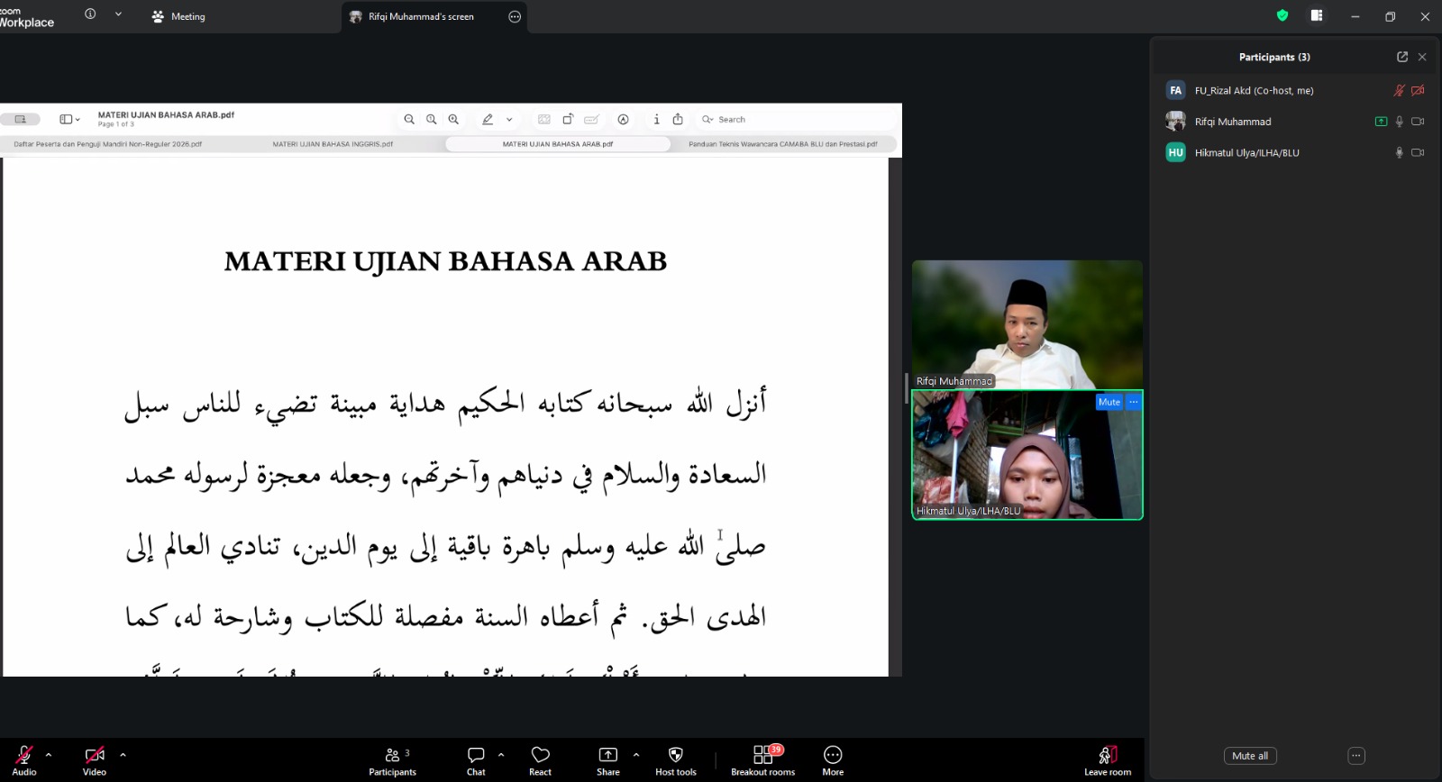
Task: Open ellipsis menu on Hikmatul's video tile
Action: click(x=1134, y=402)
